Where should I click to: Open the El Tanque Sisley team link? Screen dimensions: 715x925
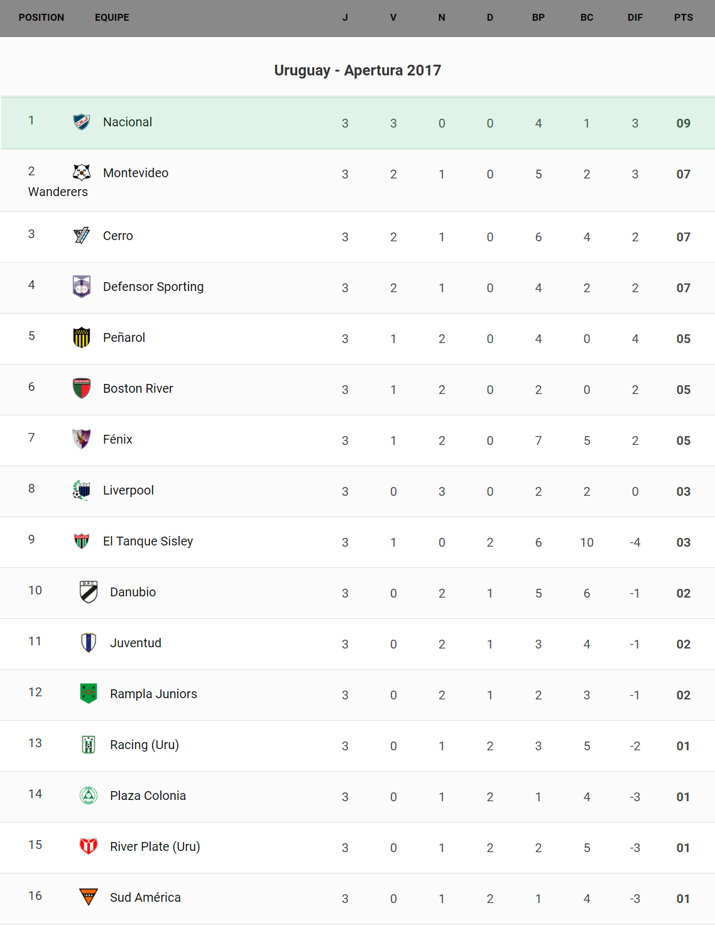click(x=148, y=541)
